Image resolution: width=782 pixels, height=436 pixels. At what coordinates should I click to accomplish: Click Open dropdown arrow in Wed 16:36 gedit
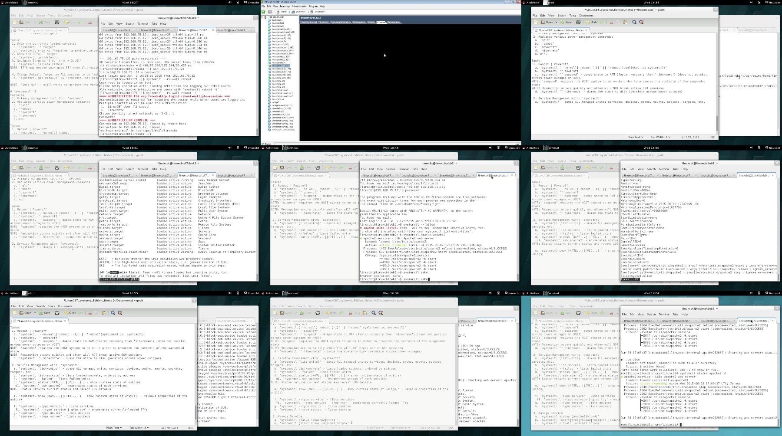(556, 22)
